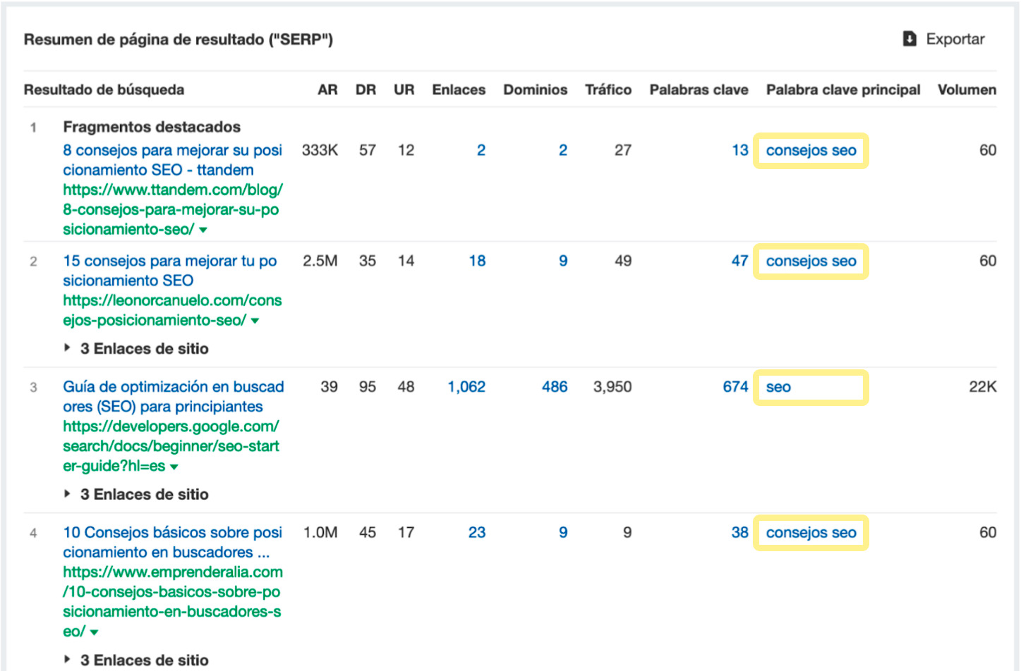Click Enlaces value 23
The width and height of the screenshot is (1021, 671).
(477, 533)
